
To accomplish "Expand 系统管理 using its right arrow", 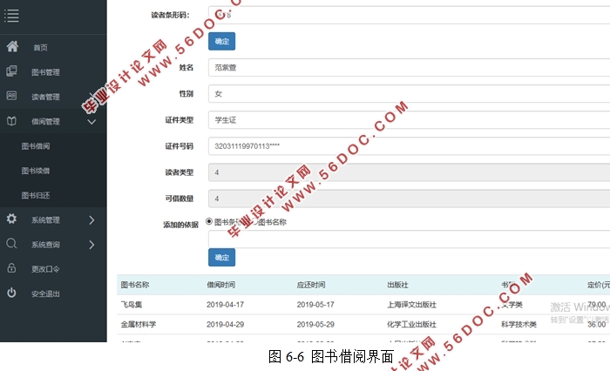I will tap(91, 220).
